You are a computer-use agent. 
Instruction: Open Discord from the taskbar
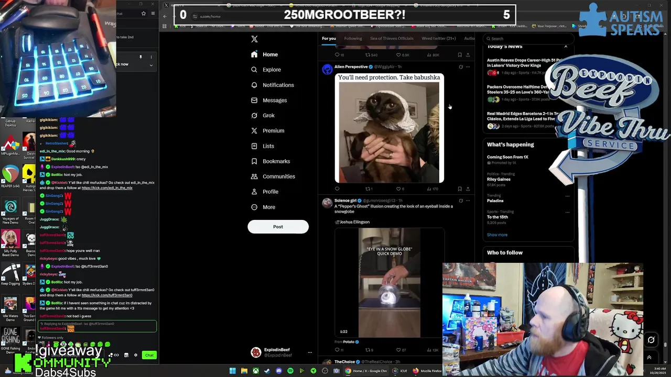(x=279, y=371)
